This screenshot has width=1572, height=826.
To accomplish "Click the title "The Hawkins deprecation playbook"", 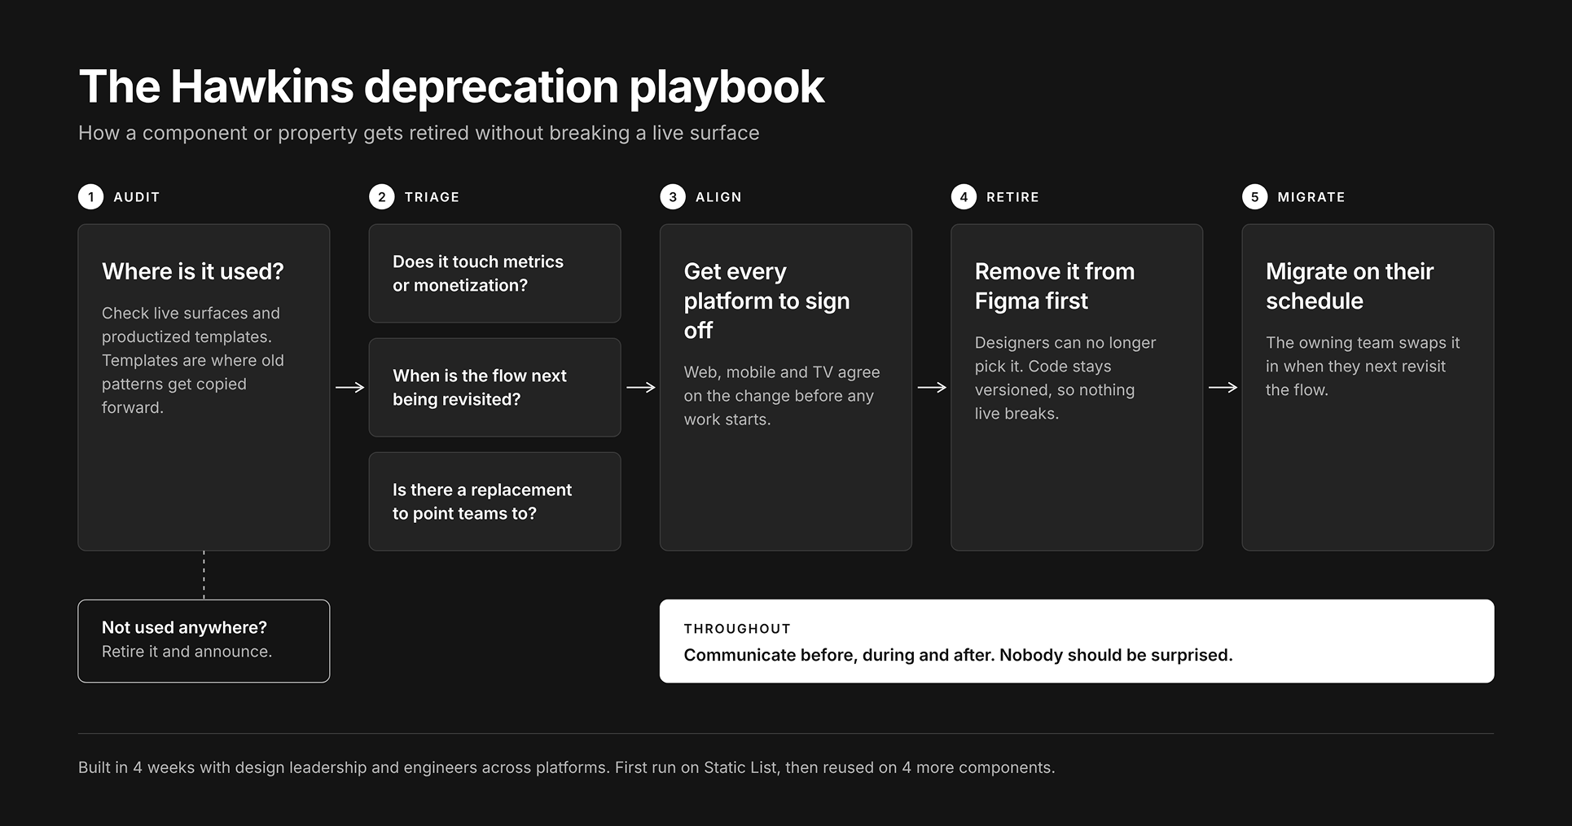I will 451,87.
